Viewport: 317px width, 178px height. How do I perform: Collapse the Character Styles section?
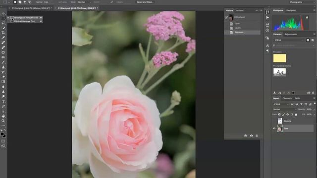(274, 66)
